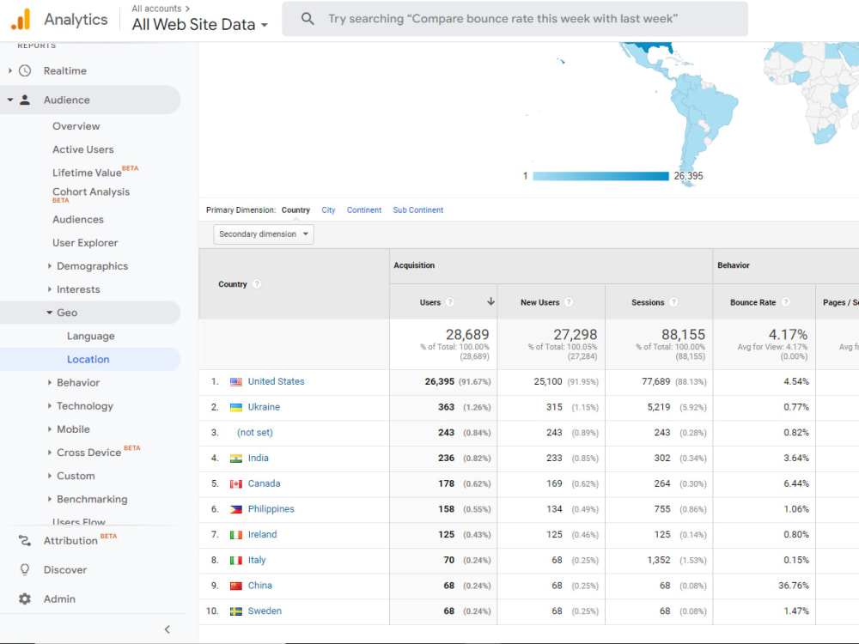
Task: Click the Sweden flag icon
Action: 236,611
